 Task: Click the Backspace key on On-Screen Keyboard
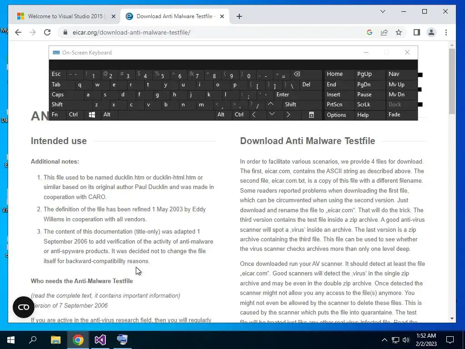297,74
